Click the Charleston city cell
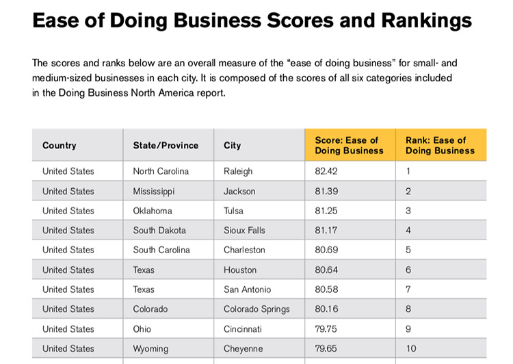Image resolution: width=513 pixels, height=364 pixels. coord(244,250)
